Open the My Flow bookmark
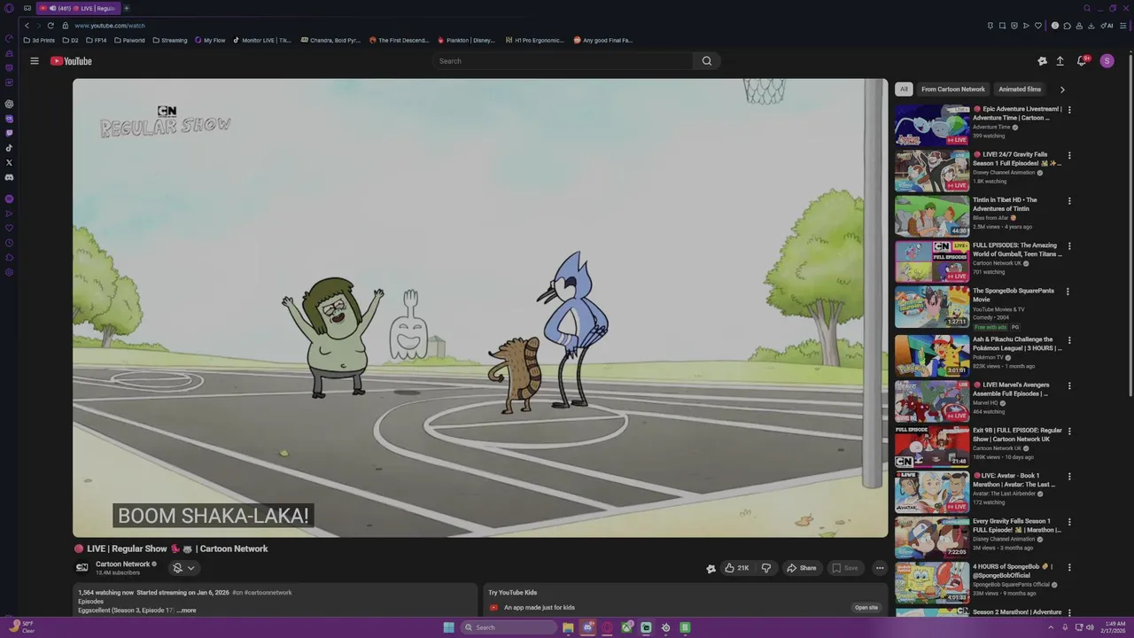 pos(210,40)
